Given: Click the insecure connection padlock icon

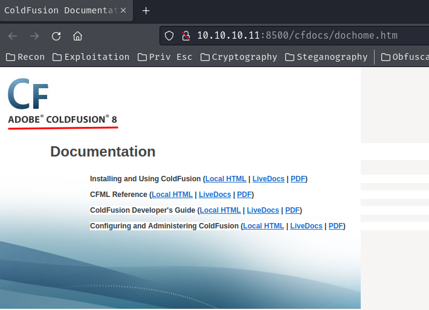Looking at the screenshot, I should [x=186, y=36].
